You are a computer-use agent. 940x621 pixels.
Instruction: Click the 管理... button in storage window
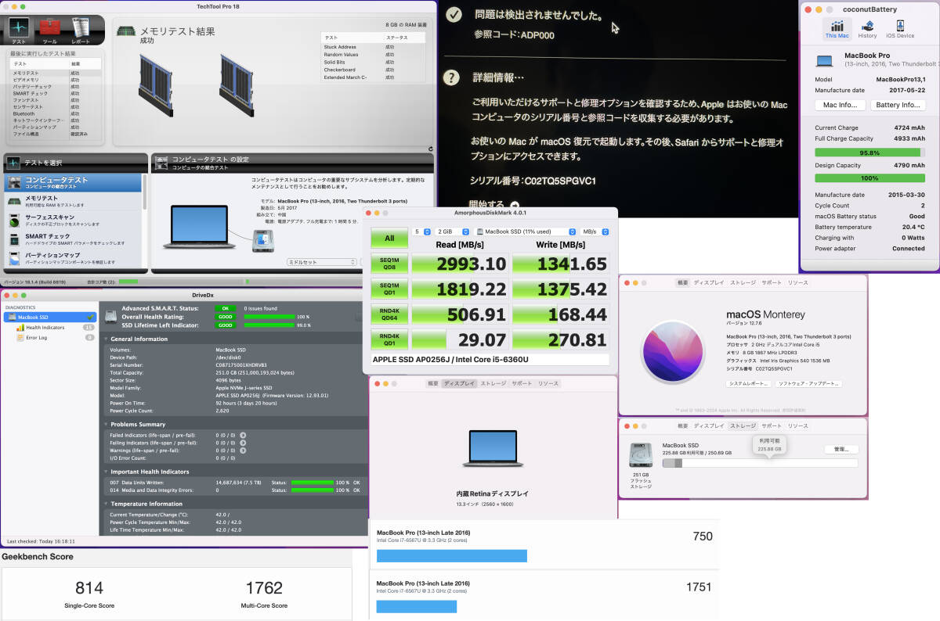click(x=841, y=450)
